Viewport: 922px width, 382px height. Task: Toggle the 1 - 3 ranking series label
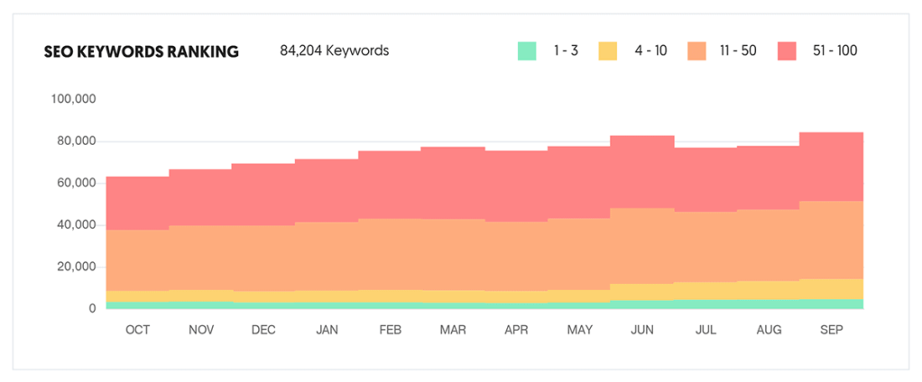[565, 51]
